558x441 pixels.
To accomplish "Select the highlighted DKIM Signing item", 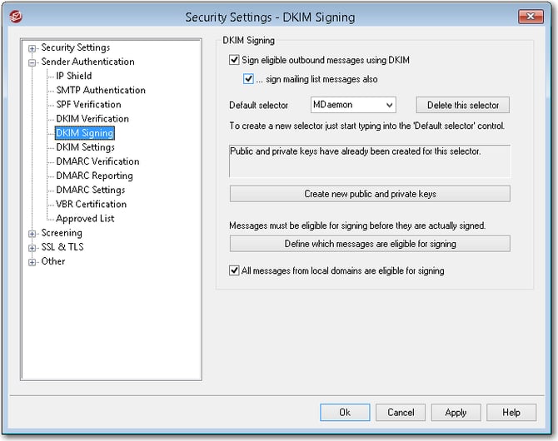I will [85, 132].
